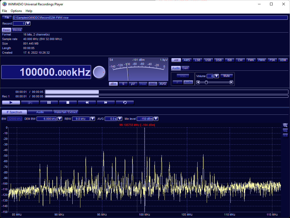
Task: Click the fast-forward double-arrow button
Action: [106, 102]
